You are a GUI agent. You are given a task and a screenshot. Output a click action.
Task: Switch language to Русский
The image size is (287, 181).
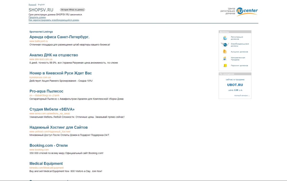[x=32, y=5]
